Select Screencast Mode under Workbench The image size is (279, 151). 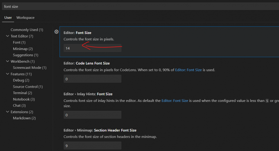29,68
